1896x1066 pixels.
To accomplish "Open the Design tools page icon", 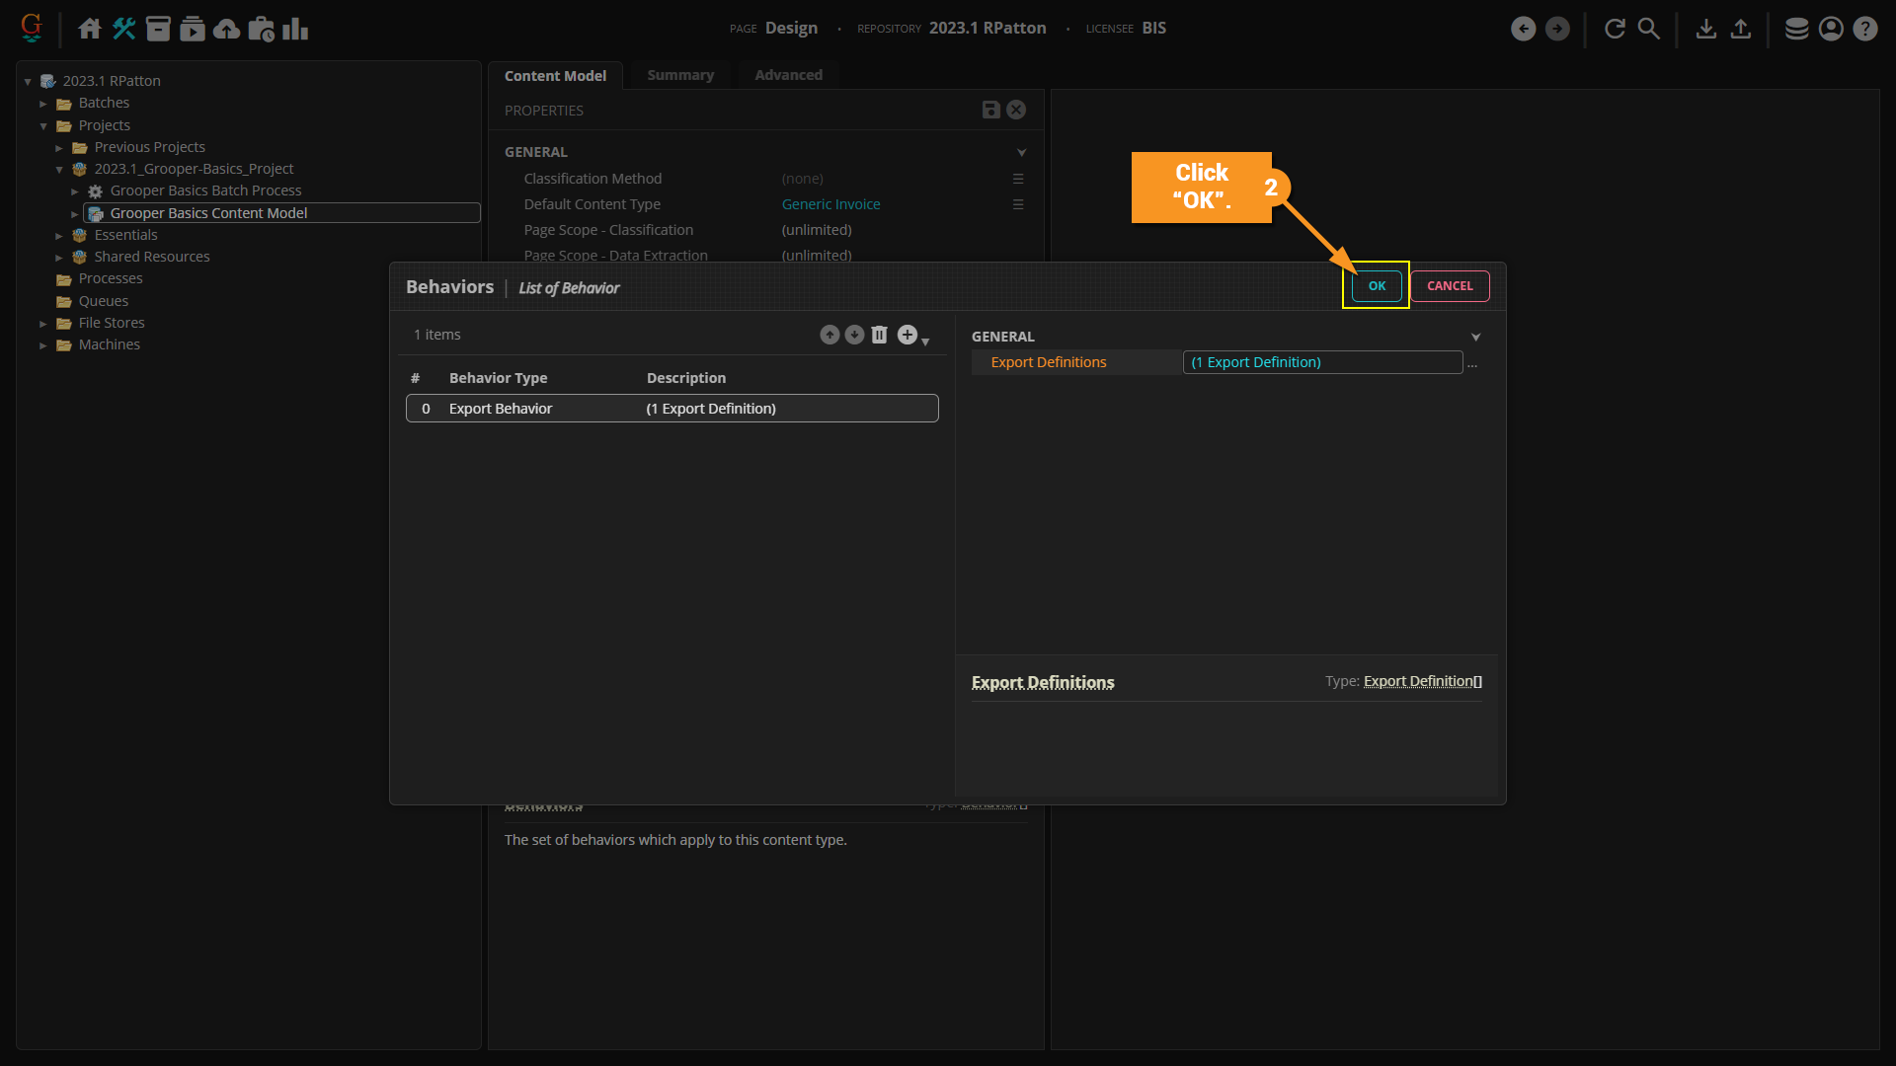I will [123, 29].
